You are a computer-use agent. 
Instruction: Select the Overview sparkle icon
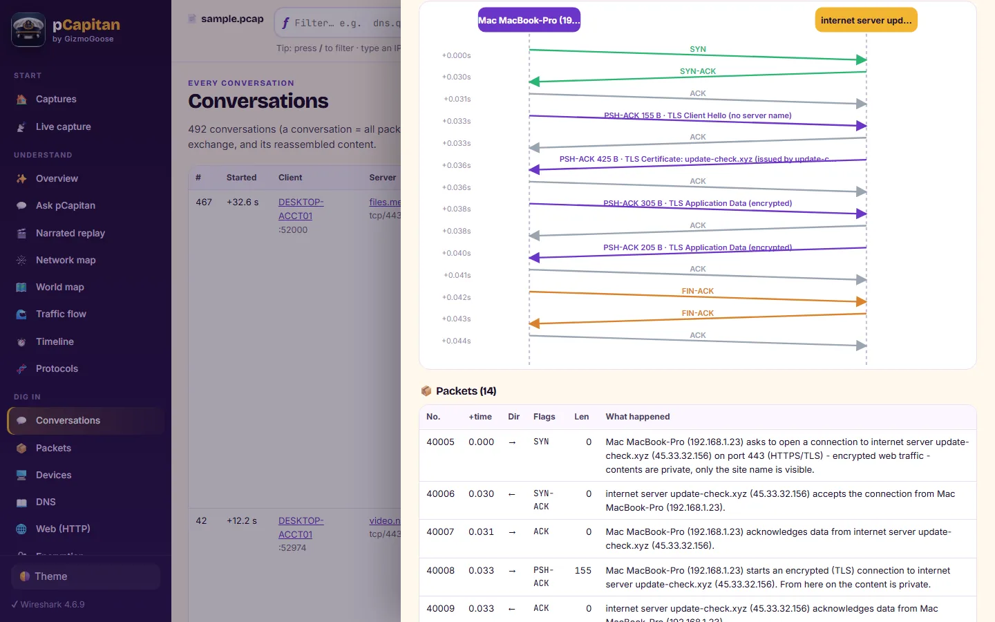pos(21,179)
